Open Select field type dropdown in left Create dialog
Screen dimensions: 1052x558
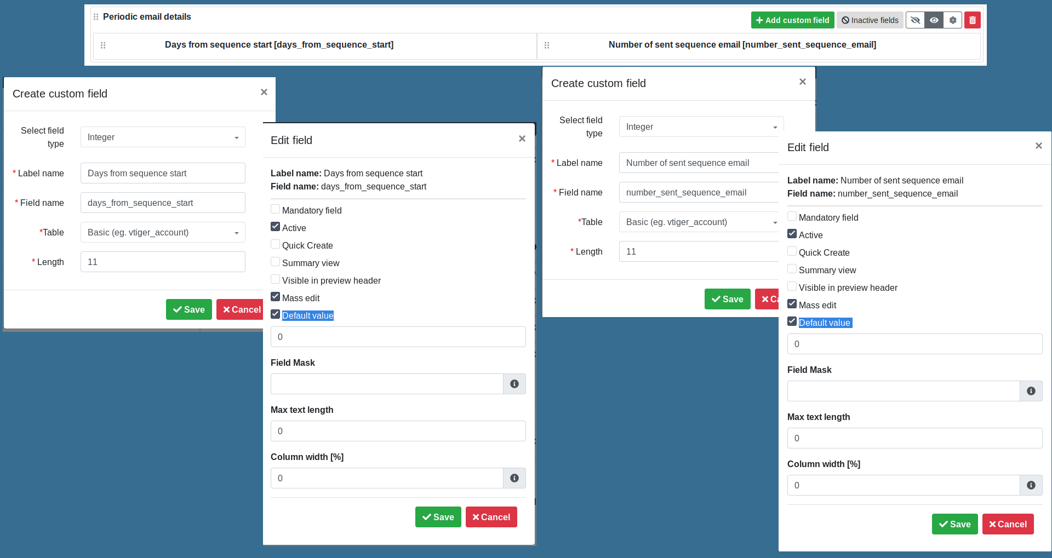point(163,137)
